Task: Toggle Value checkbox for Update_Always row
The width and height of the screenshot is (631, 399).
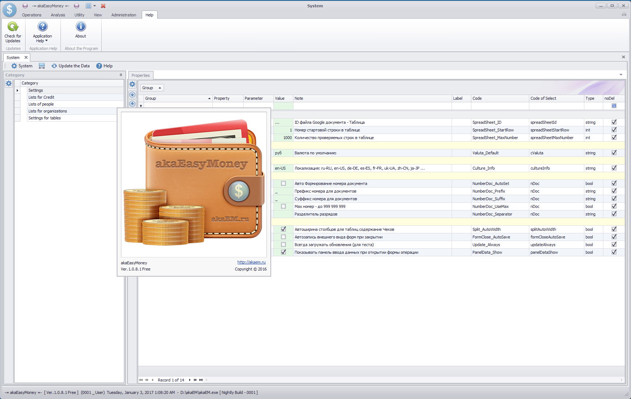Action: point(283,245)
